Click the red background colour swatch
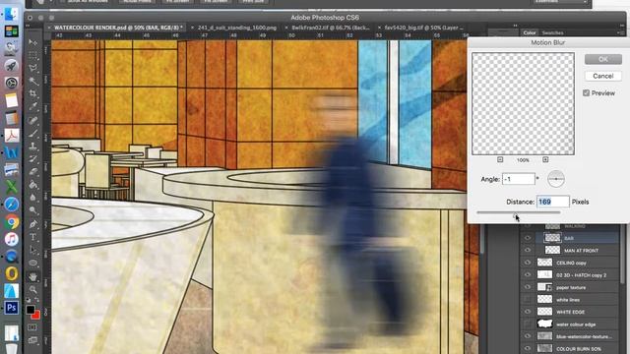This screenshot has width=630, height=354. point(36,316)
